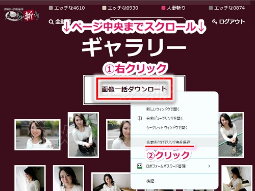255x191 pixels.
Task: Open the thumbnail partly hidden behind context menu
Action: (x=118, y=134)
